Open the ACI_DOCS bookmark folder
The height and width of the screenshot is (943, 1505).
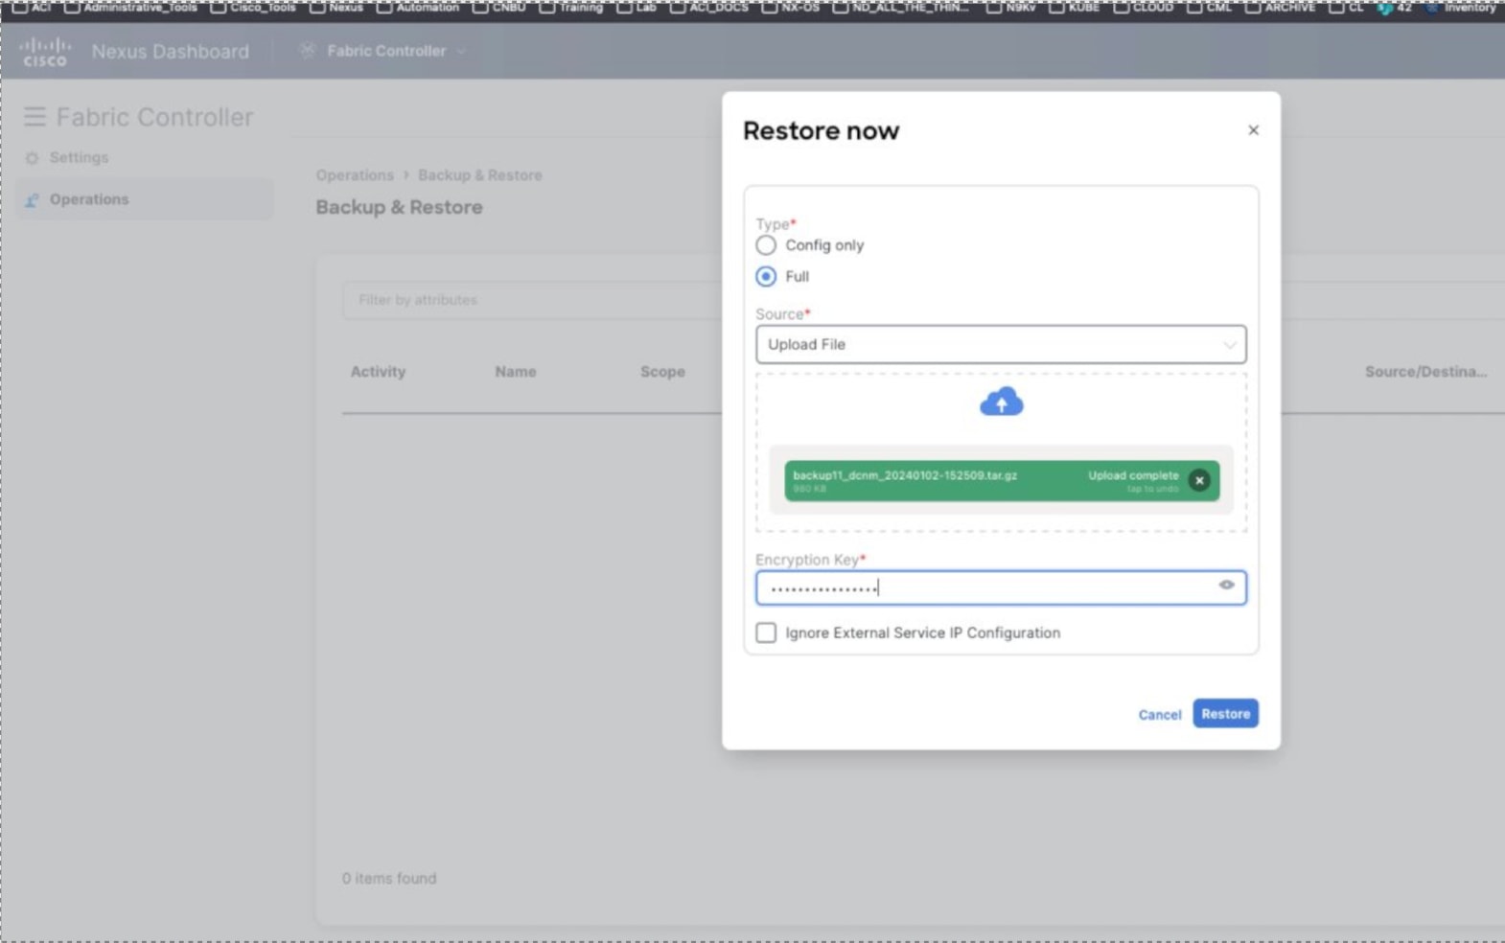709,8
